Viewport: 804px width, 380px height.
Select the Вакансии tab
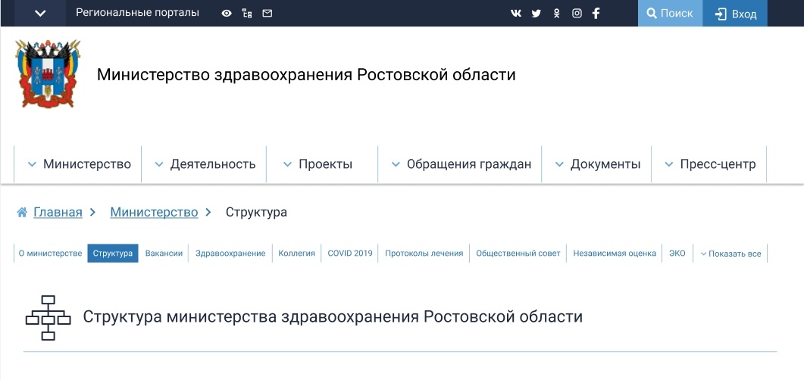pos(164,254)
